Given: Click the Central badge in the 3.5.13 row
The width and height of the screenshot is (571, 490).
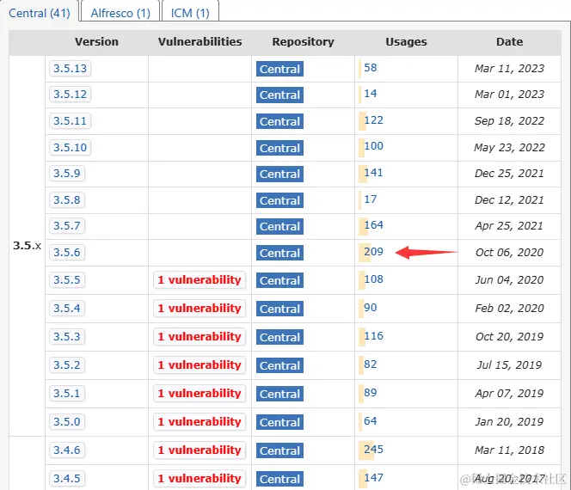Looking at the screenshot, I should (x=279, y=69).
